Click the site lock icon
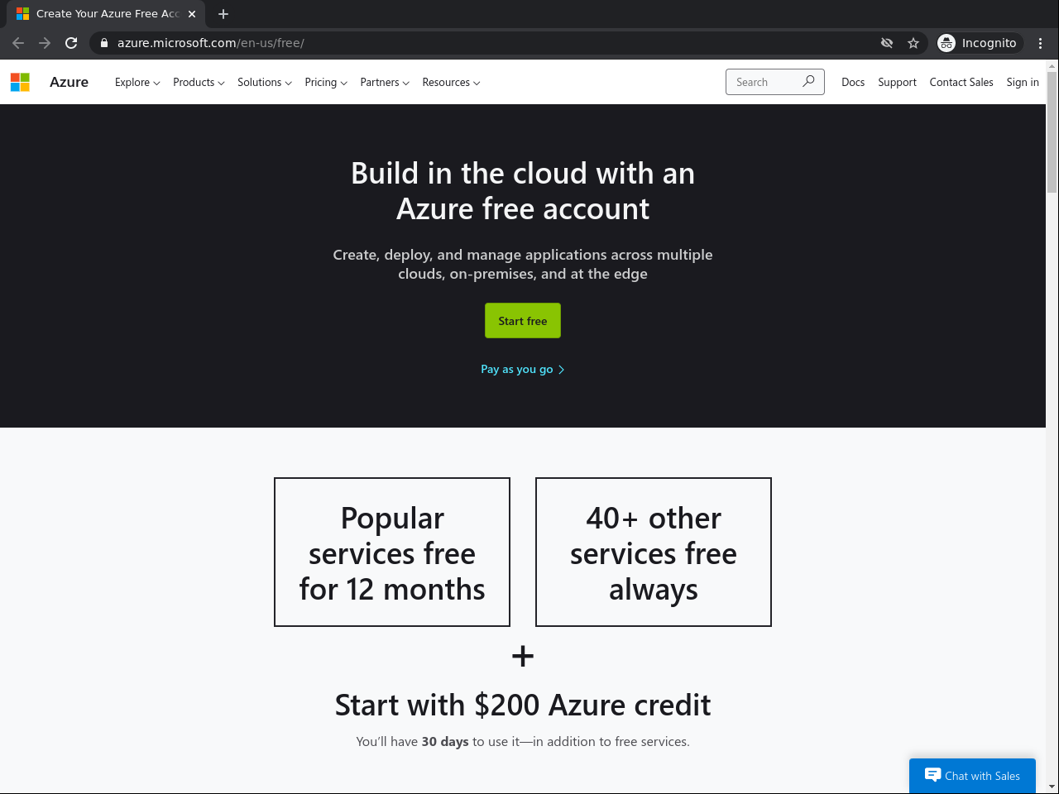Image resolution: width=1059 pixels, height=794 pixels. tap(104, 43)
